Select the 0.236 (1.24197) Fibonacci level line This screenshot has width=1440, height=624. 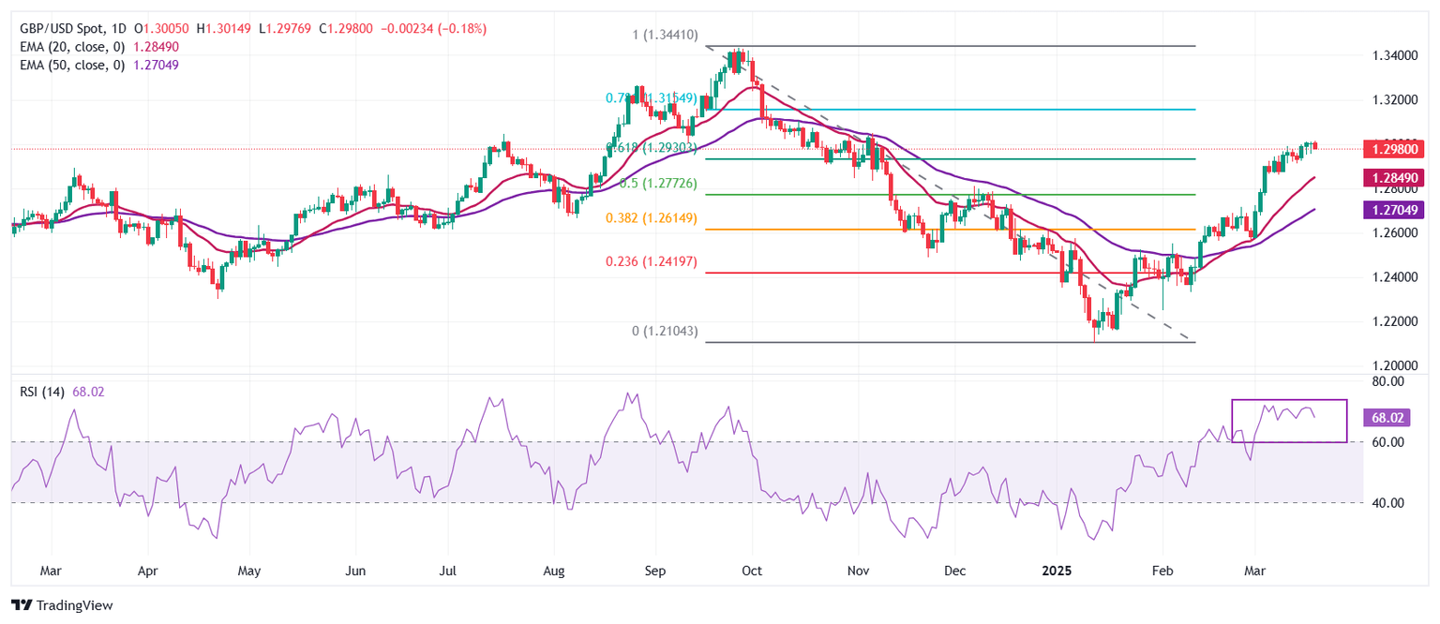[x=937, y=274]
